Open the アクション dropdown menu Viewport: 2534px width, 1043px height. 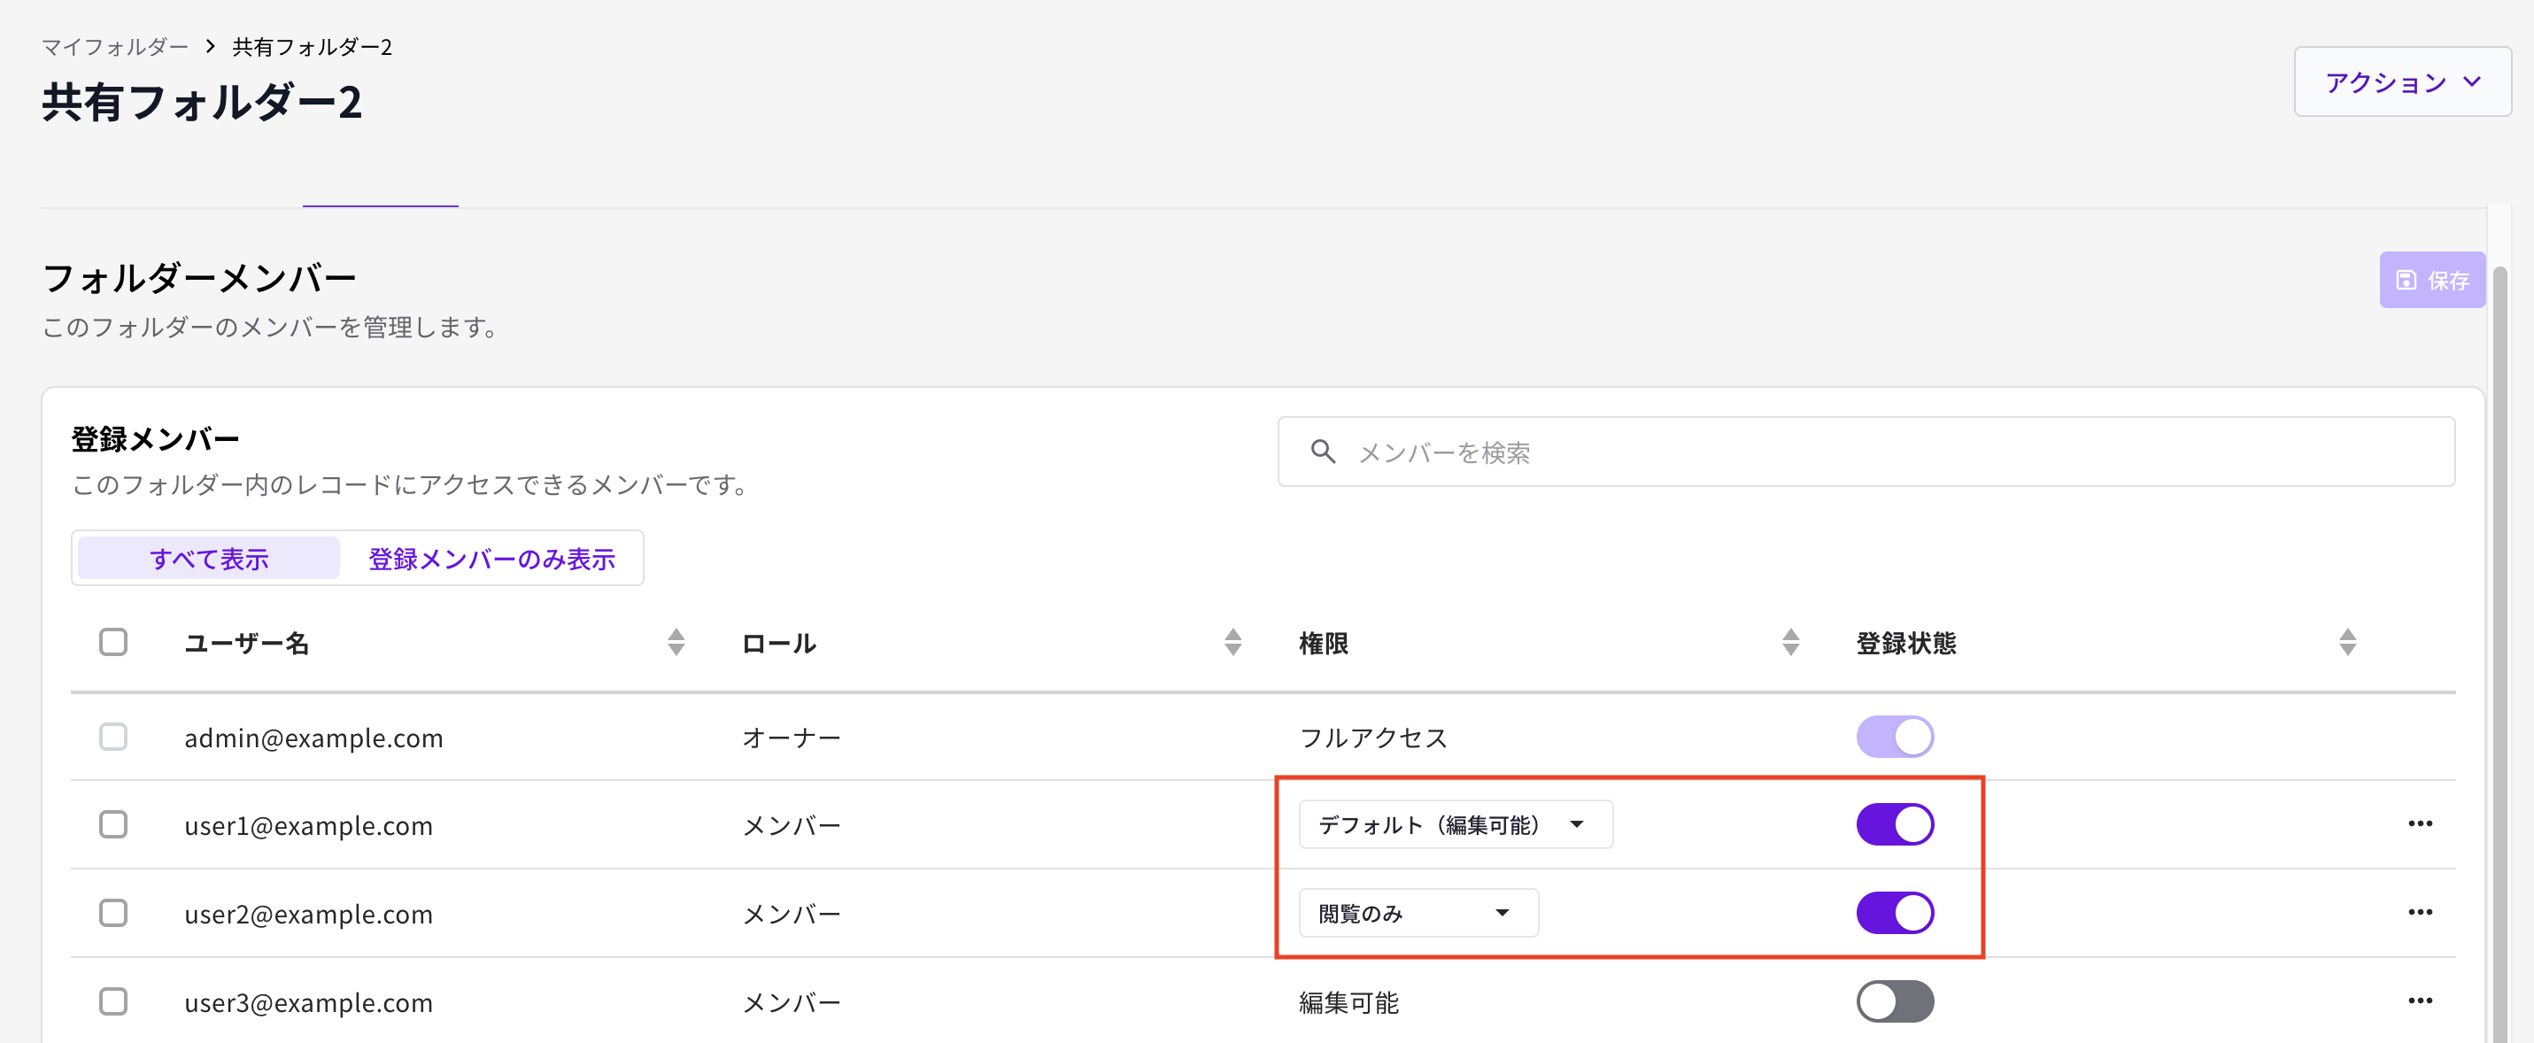pyautogui.click(x=2402, y=81)
